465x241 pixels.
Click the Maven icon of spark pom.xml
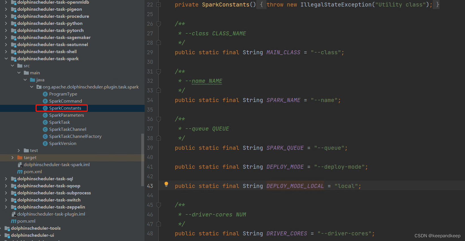coord(20,172)
